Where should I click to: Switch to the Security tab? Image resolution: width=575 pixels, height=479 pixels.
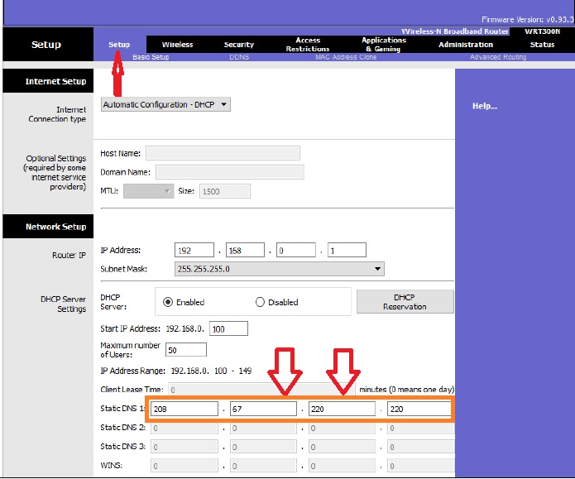point(239,45)
